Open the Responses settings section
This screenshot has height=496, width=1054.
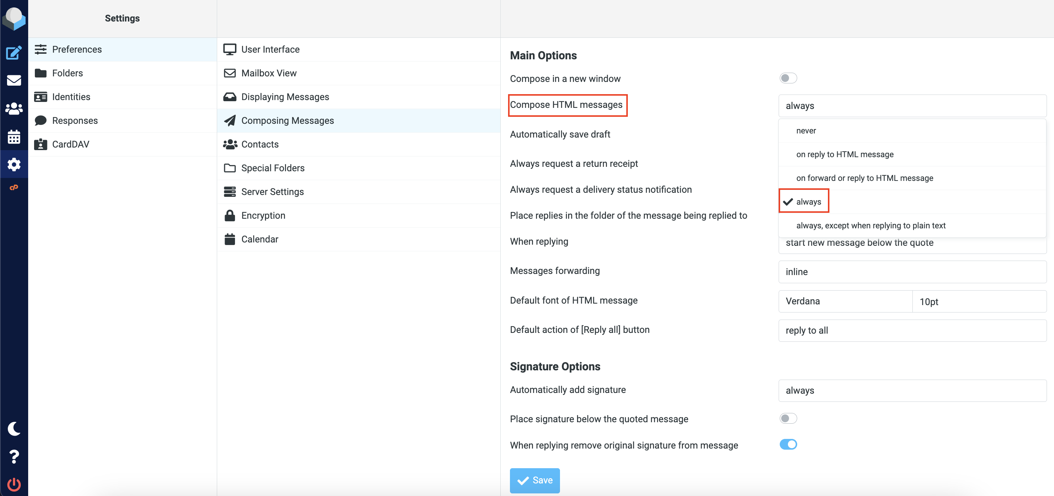[122, 120]
